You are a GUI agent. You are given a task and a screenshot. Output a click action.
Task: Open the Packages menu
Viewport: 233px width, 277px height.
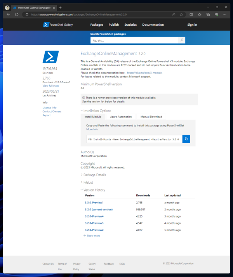tap(97, 25)
